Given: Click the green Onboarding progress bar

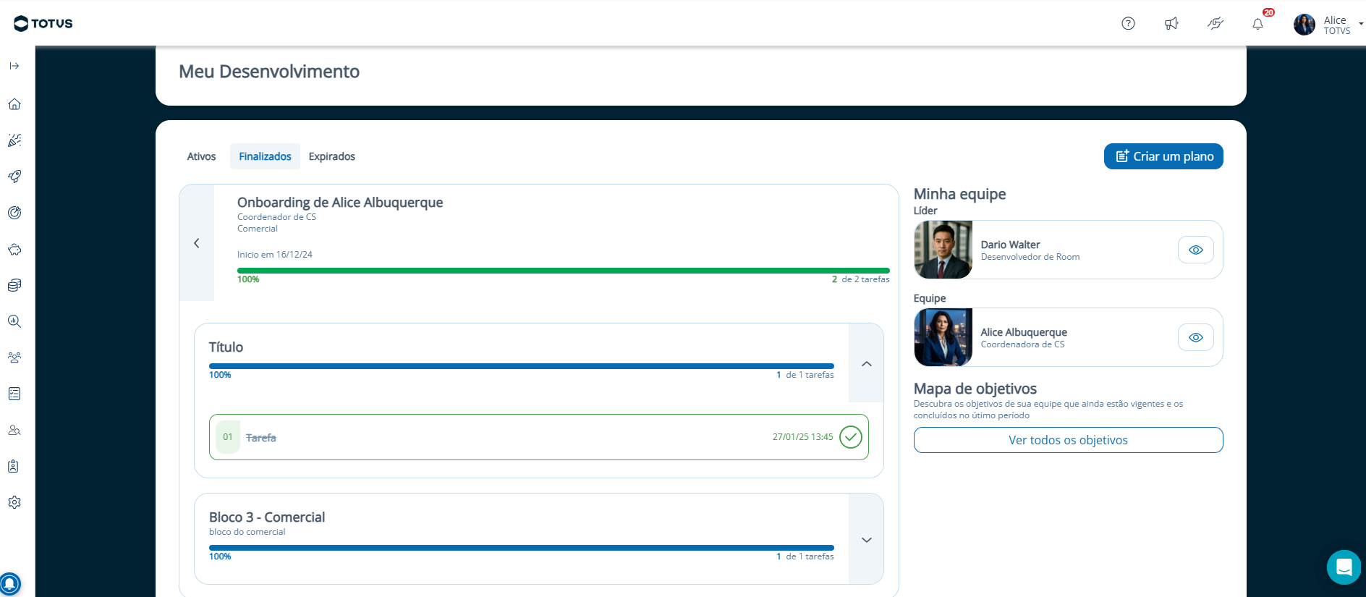Looking at the screenshot, I should point(563,271).
